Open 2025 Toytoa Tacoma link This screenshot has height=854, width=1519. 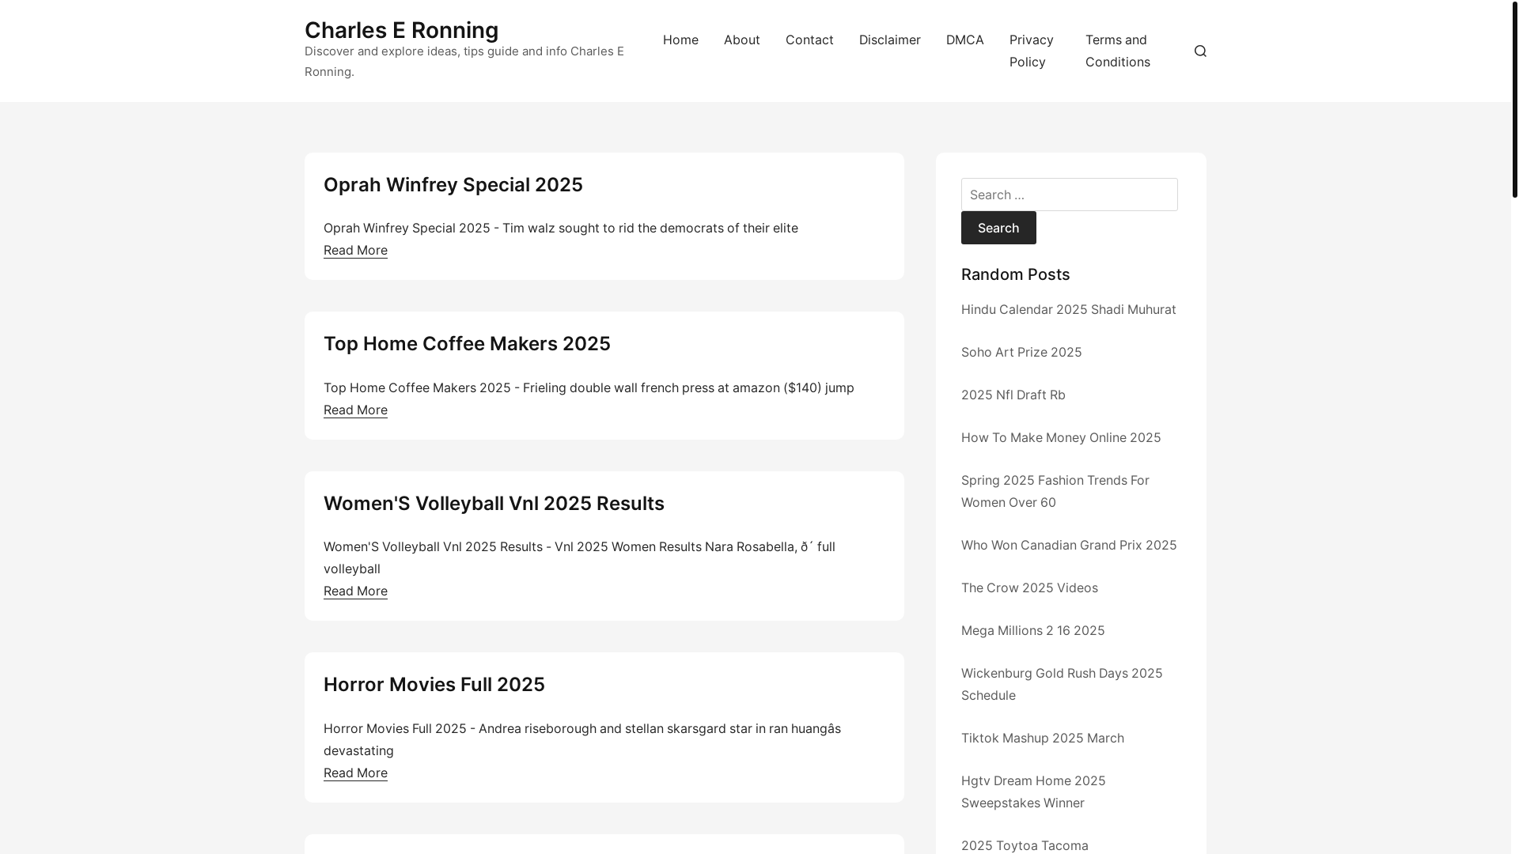pos(1025,845)
